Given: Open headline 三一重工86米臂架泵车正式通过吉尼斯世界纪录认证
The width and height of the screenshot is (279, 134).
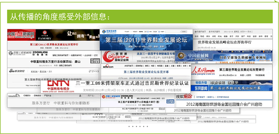Looking at the screenshot, I should point(132,83).
